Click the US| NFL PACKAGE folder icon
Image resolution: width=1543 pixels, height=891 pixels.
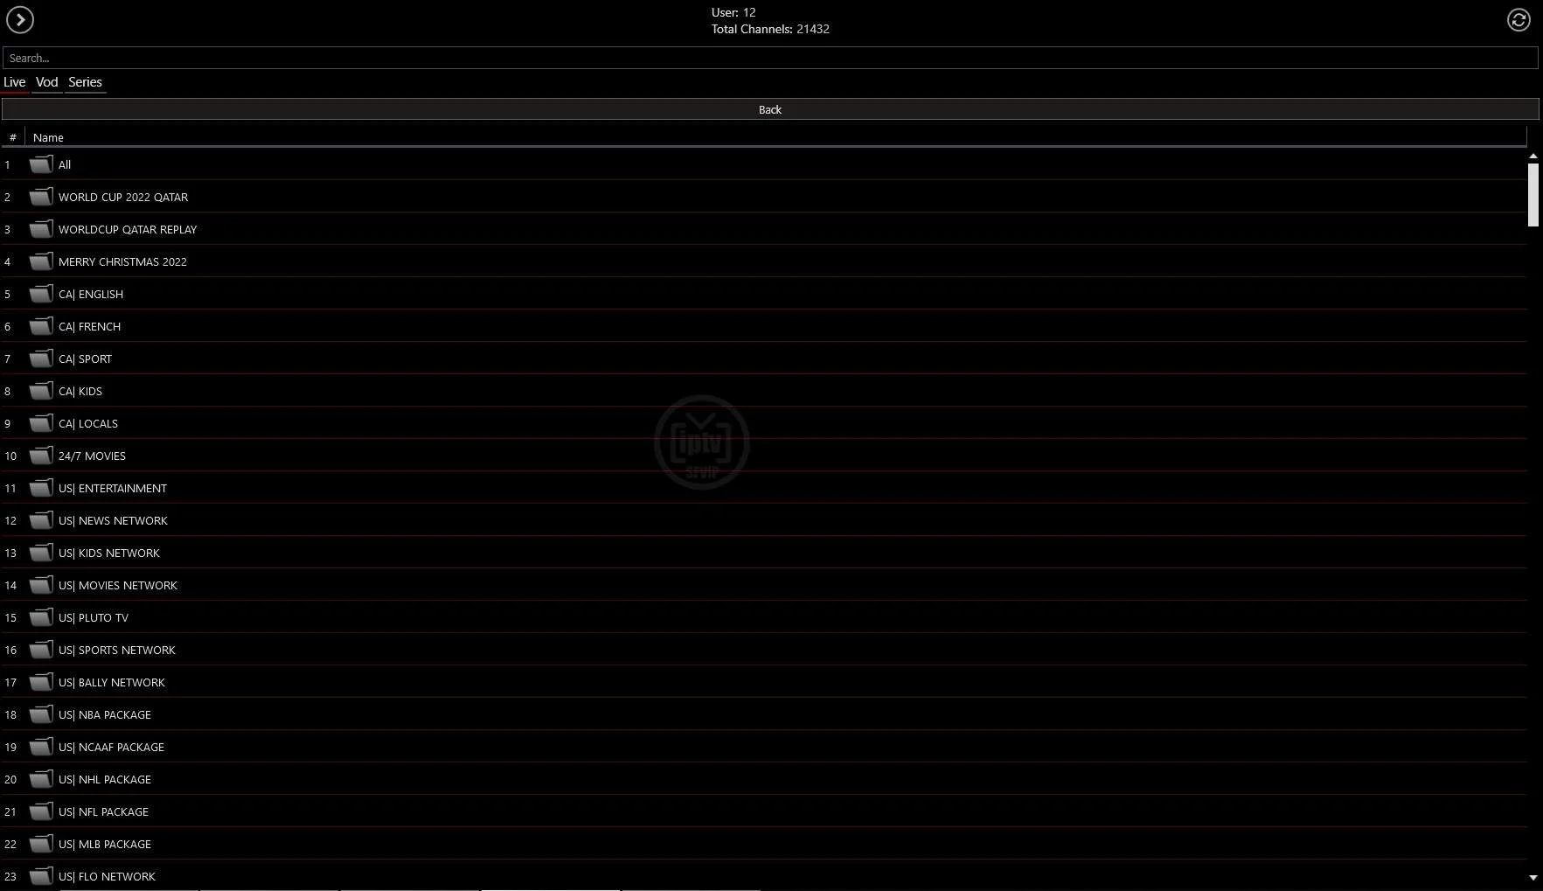point(41,811)
